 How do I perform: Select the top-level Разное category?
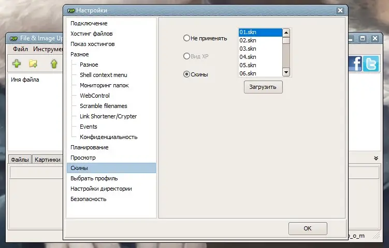click(79, 54)
